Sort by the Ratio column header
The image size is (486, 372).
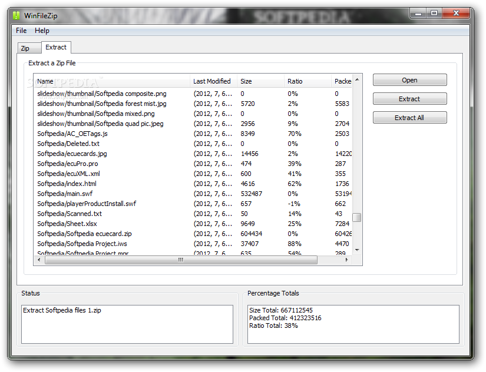[308, 81]
